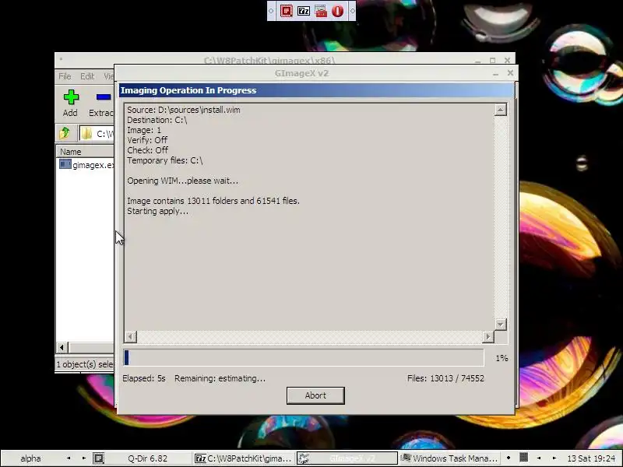623x467 pixels.
Task: Maximize the 7-Zip file manager window
Action: 493,61
